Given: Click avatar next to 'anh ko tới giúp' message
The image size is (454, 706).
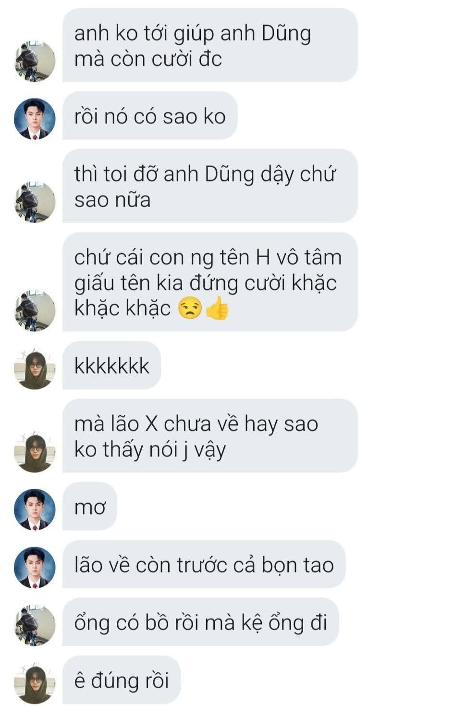Looking at the screenshot, I should 35,61.
